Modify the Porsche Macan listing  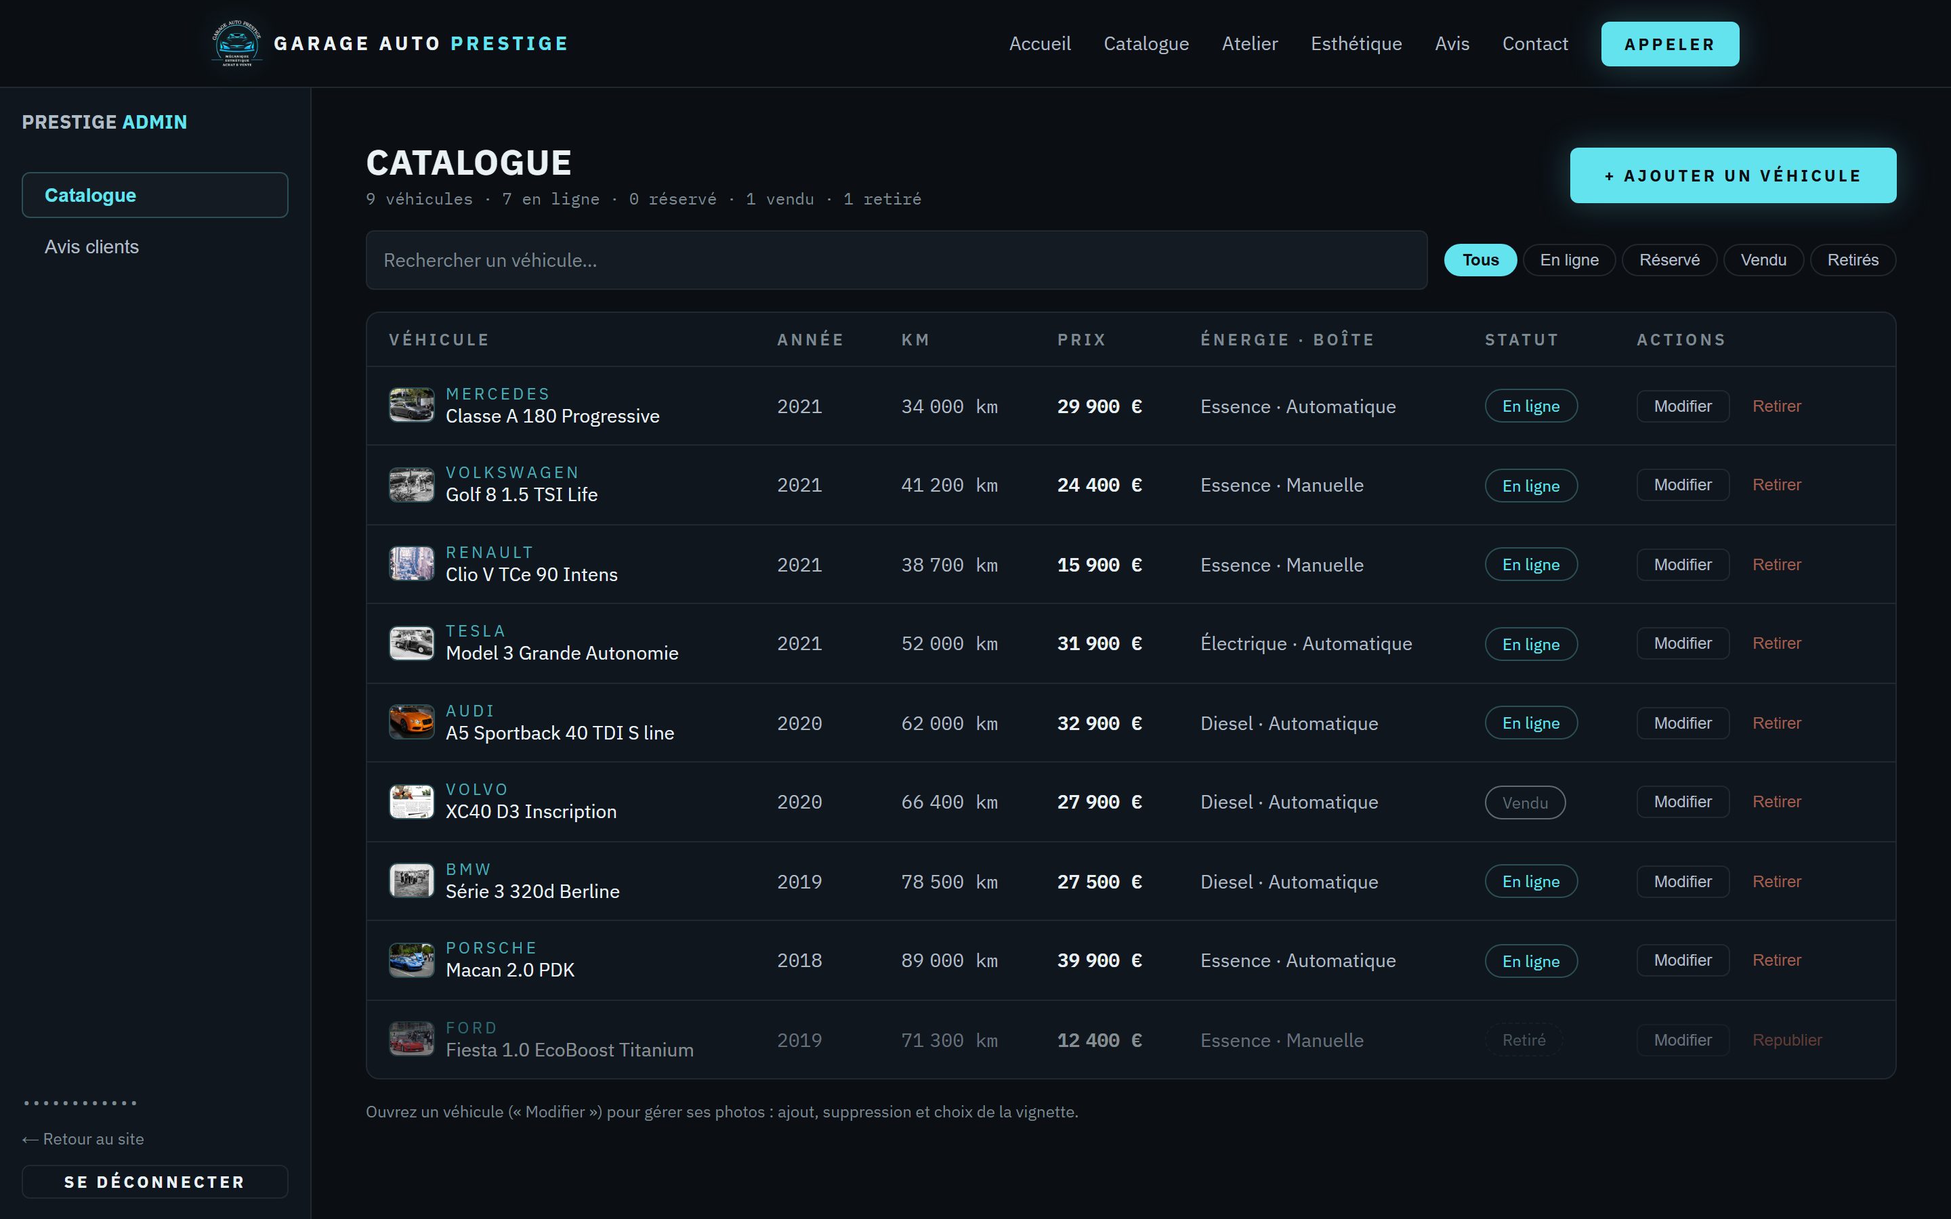[1683, 960]
